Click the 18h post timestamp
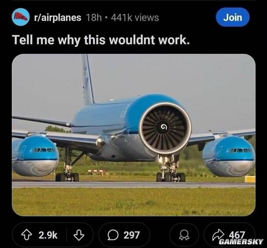267x248 pixels. tap(94, 17)
